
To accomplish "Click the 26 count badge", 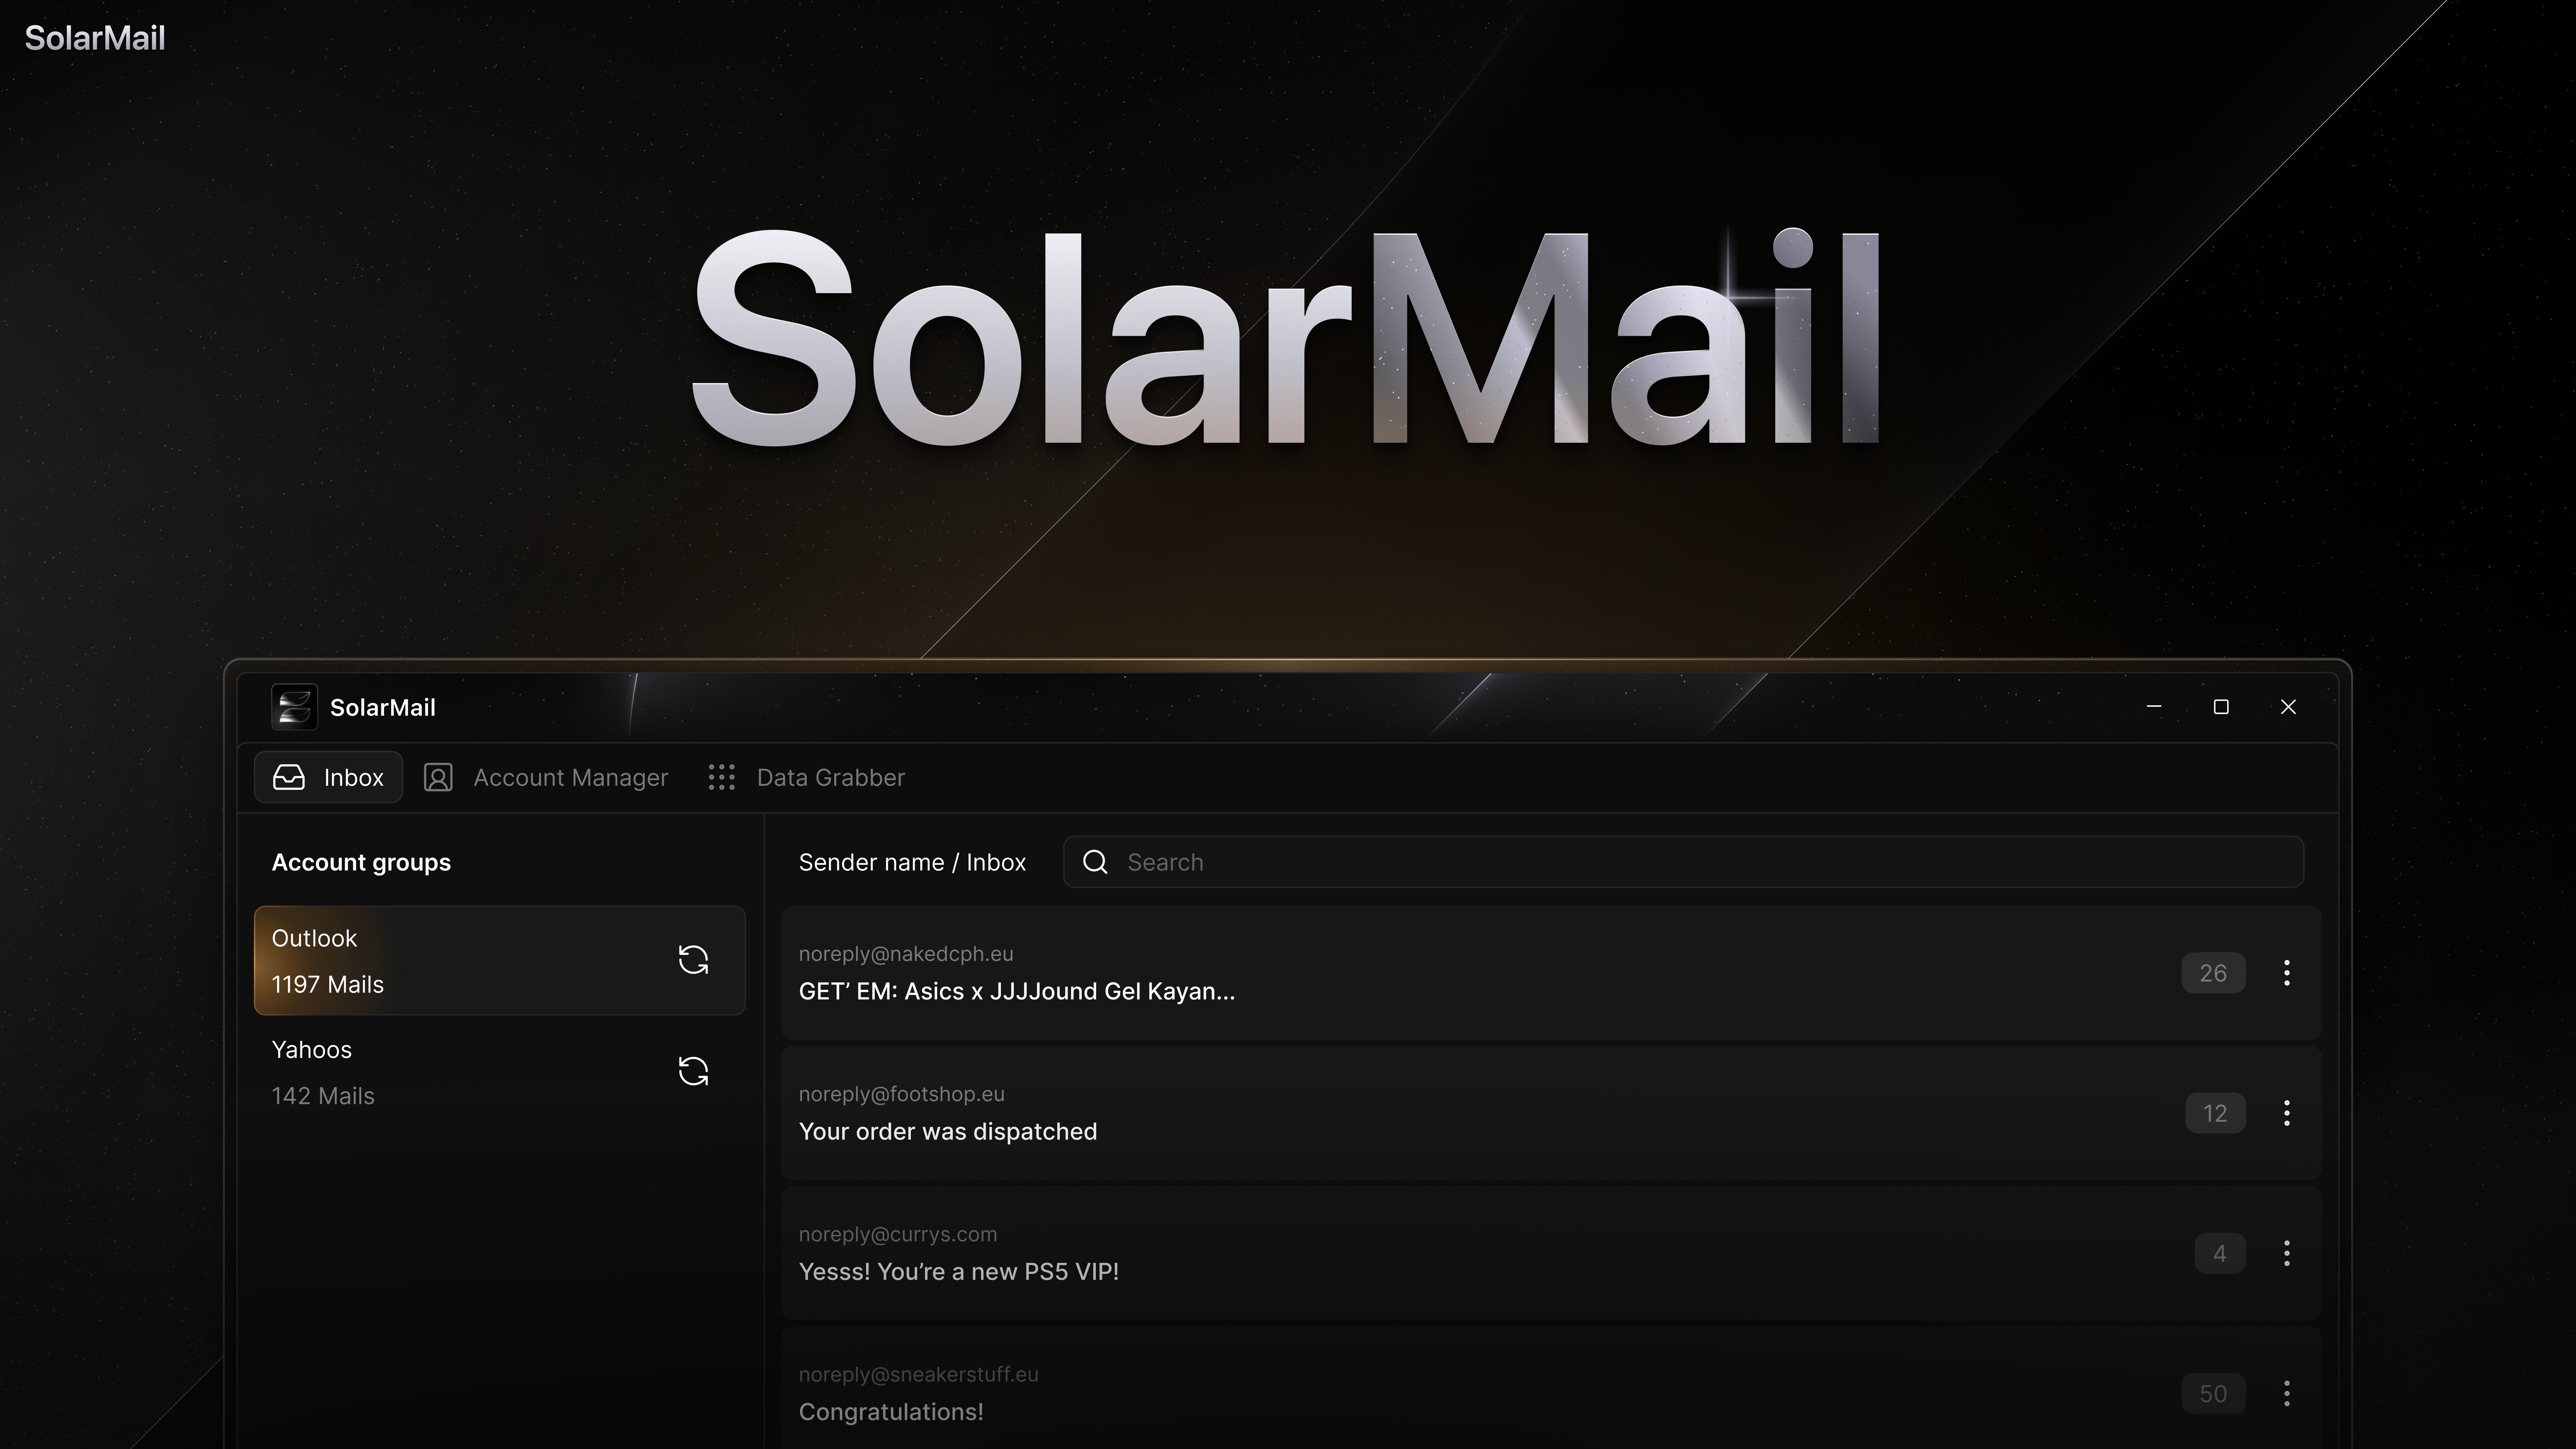I will pyautogui.click(x=2213, y=973).
